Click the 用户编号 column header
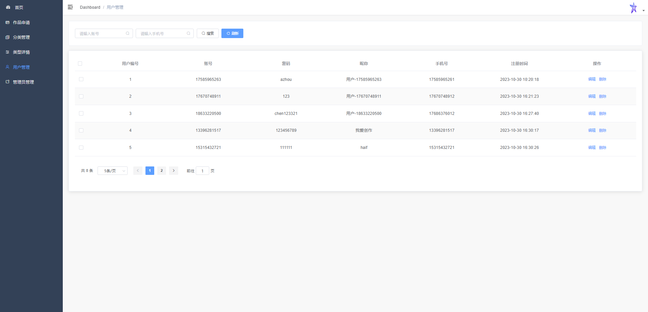The image size is (648, 312). point(130,63)
